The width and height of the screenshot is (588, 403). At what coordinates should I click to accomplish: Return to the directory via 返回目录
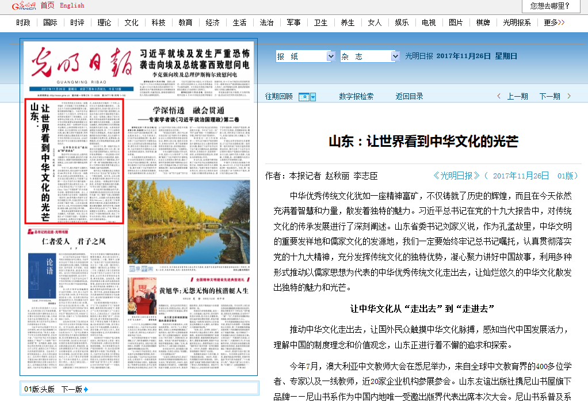[x=409, y=97]
